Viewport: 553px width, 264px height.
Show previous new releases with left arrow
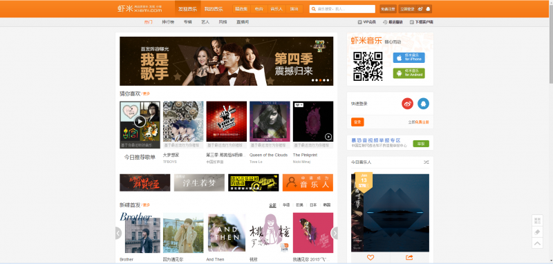click(x=118, y=233)
